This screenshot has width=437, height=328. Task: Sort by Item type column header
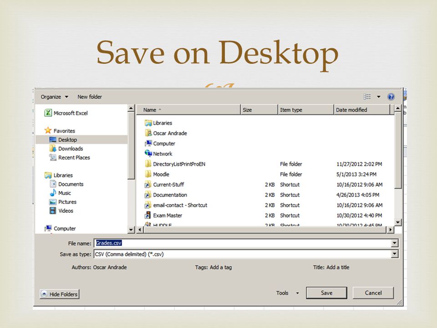[306, 110]
